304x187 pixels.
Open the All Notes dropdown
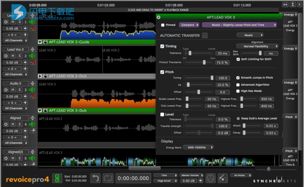[240, 176]
